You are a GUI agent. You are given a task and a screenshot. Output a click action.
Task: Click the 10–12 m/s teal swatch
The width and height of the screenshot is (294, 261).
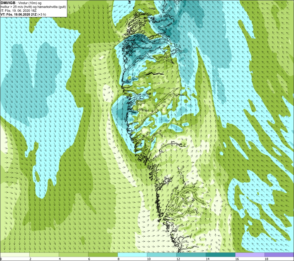point(162,255)
